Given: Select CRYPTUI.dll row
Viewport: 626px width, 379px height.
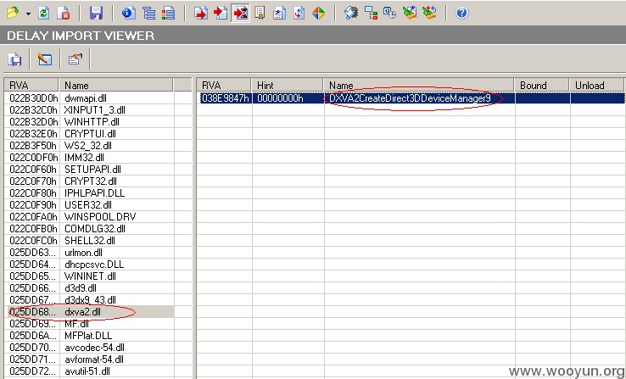Looking at the screenshot, I should coord(89,134).
